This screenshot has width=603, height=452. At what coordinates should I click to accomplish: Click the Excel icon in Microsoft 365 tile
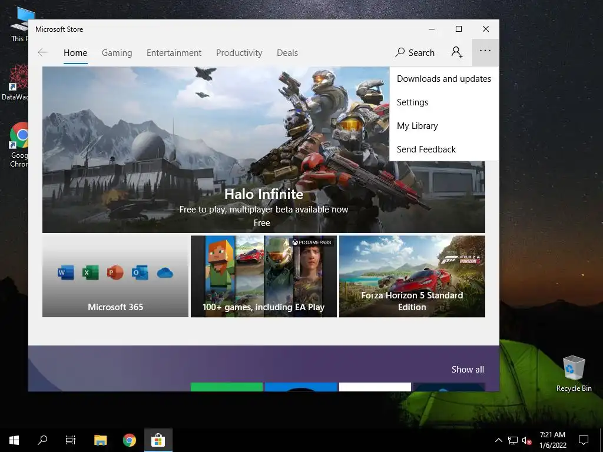tap(90, 272)
